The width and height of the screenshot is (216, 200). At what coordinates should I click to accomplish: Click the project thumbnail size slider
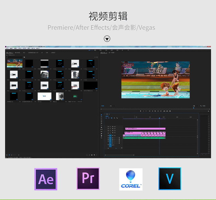(14, 155)
